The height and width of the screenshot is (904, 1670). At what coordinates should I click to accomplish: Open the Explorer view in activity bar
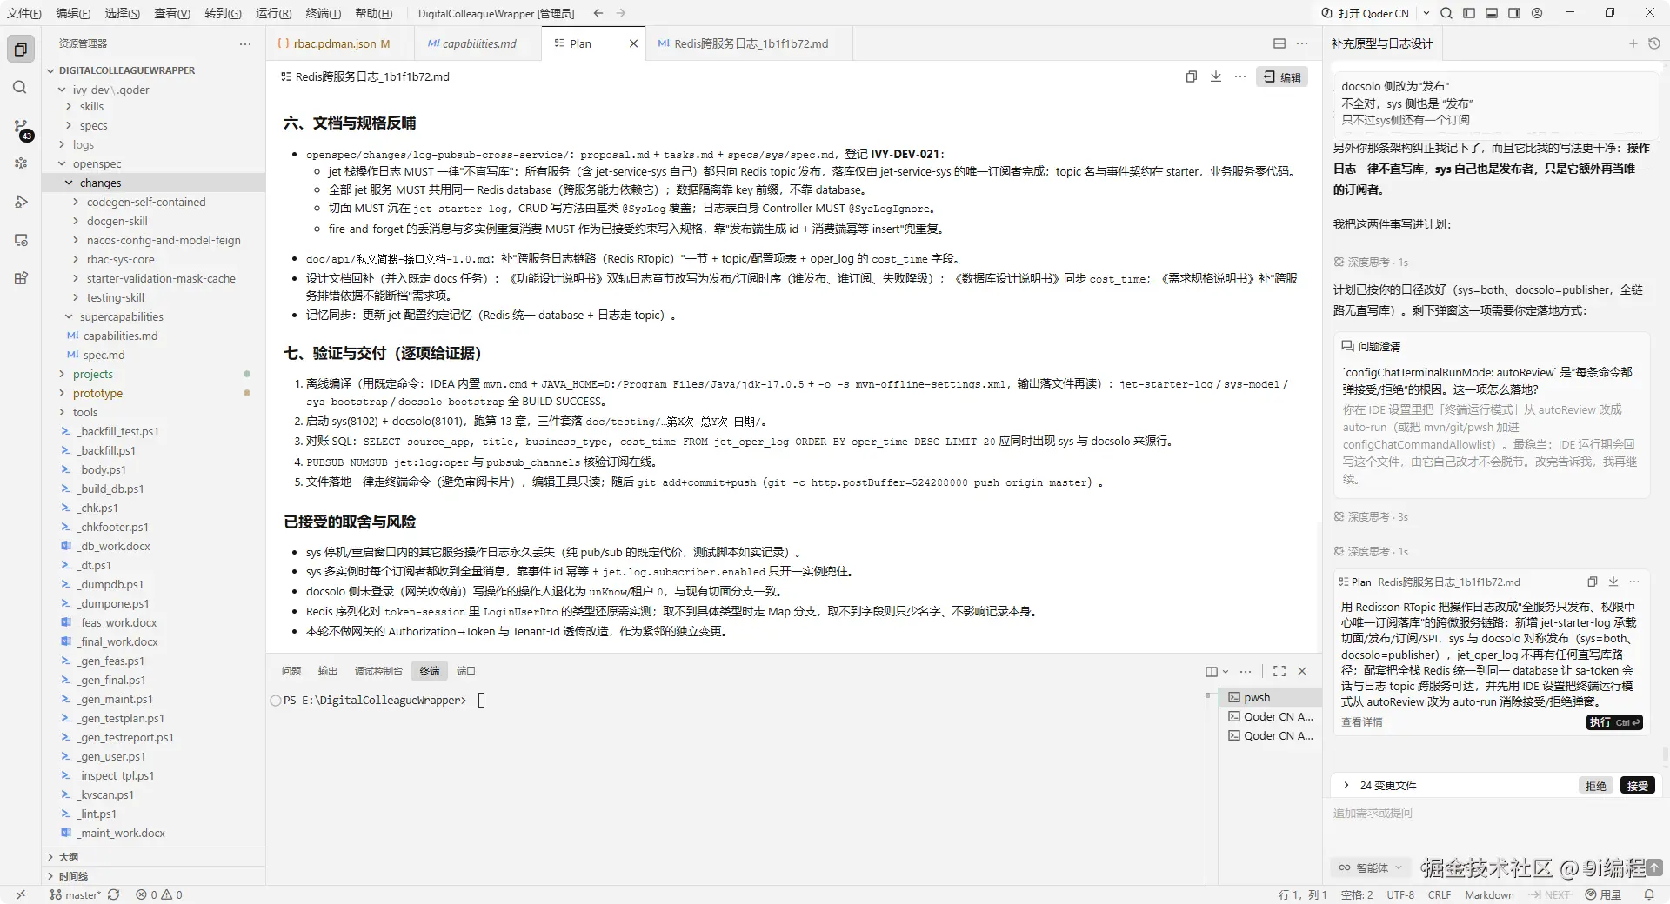pyautogui.click(x=21, y=50)
